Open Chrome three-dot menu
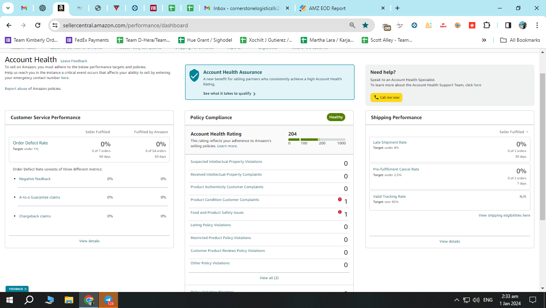546x308 pixels. (537, 25)
